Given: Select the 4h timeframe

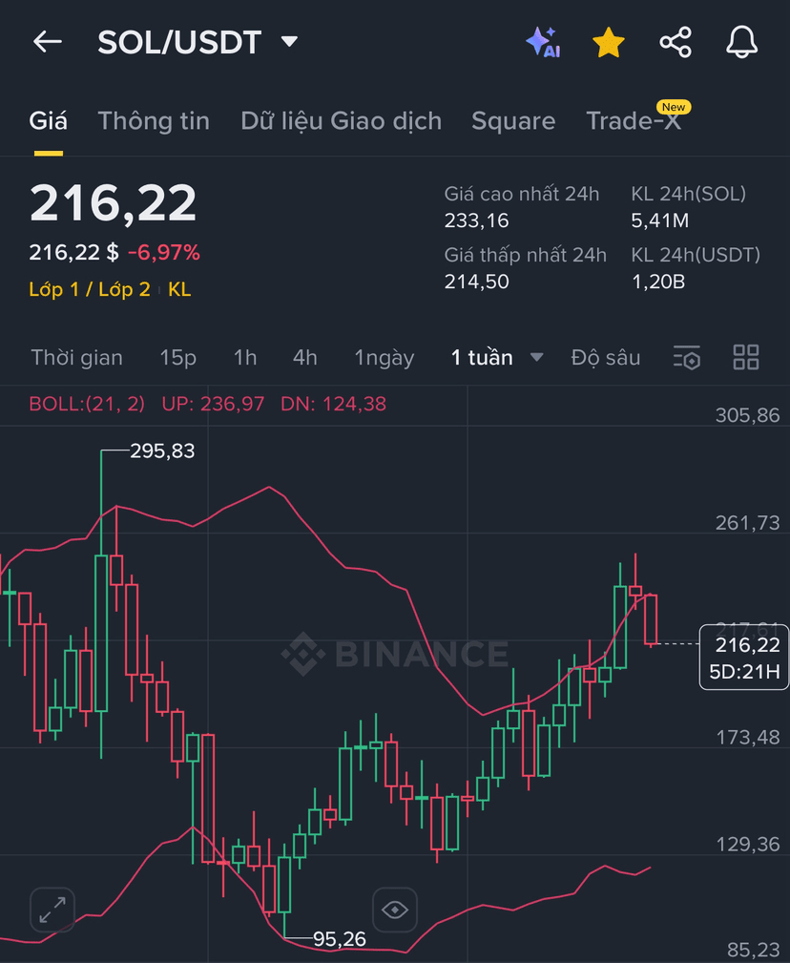Looking at the screenshot, I should click(305, 358).
